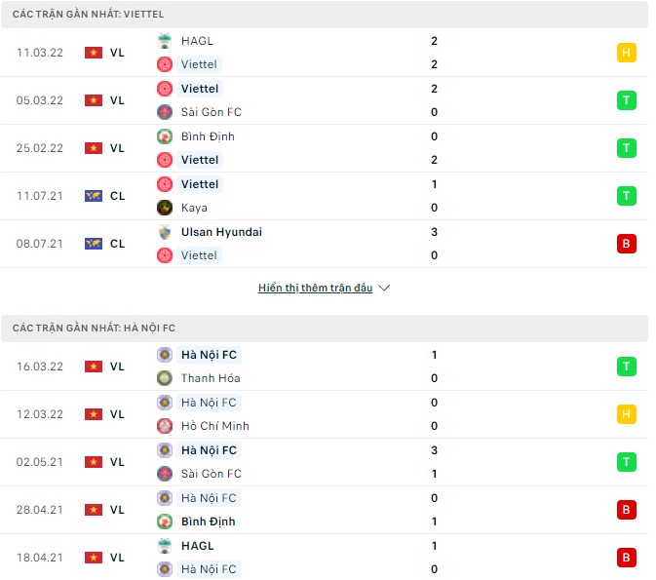656x580 pixels.
Task: Select the Viettel recent matches header
Action: click(x=88, y=15)
